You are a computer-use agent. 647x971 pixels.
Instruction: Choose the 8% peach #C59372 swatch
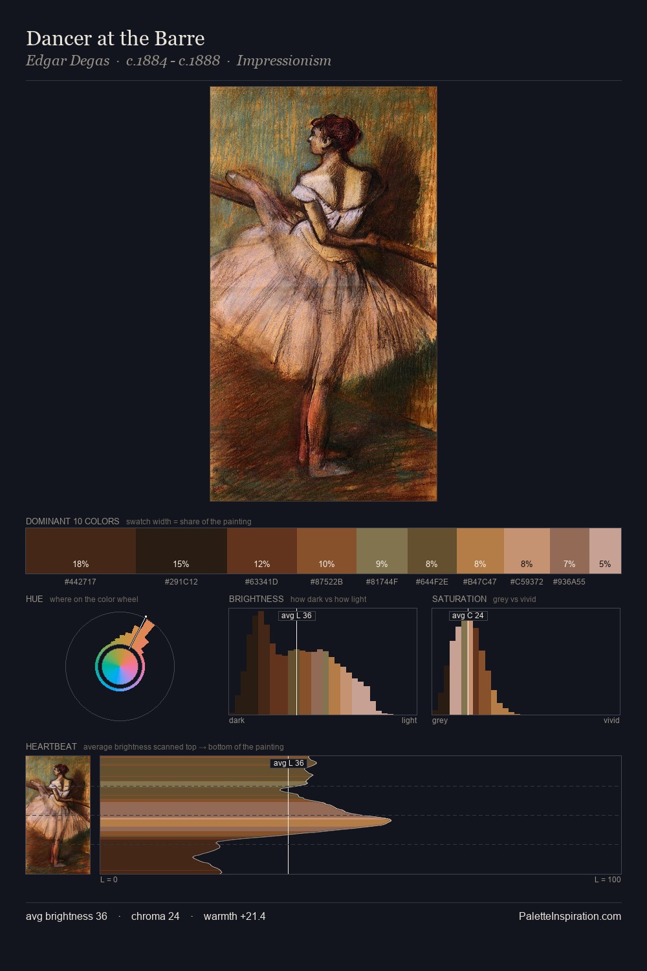[x=527, y=551]
